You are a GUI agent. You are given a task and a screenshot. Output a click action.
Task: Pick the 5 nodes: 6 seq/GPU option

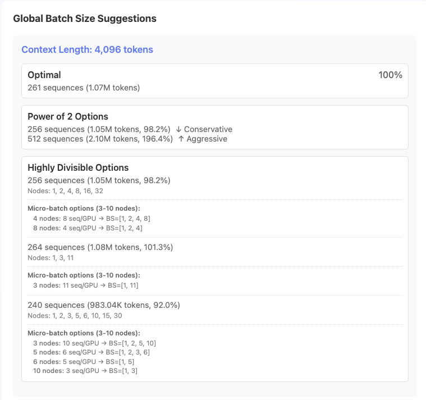coord(91,352)
